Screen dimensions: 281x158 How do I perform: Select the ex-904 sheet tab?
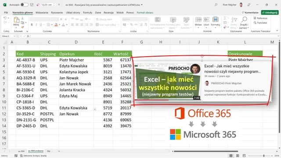22,151
